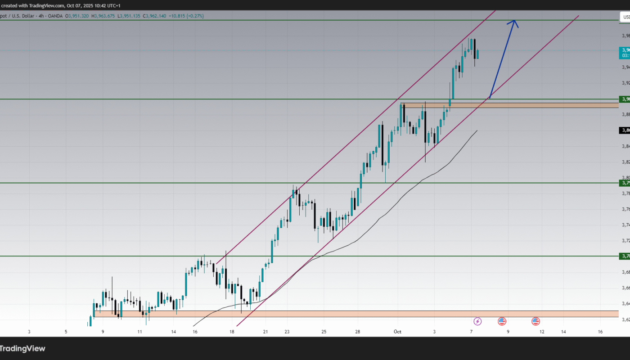Click the TradingView logo in bottom bar
The height and width of the screenshot is (360, 630).
[22, 348]
